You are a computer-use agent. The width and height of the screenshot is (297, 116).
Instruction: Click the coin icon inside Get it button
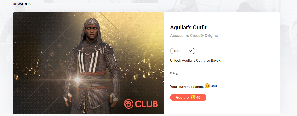point(193,97)
